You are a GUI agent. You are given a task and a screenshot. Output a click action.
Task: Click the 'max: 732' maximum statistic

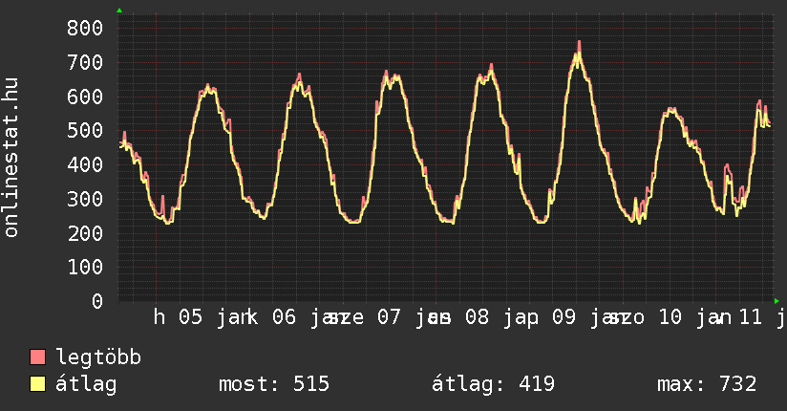pyautogui.click(x=707, y=384)
